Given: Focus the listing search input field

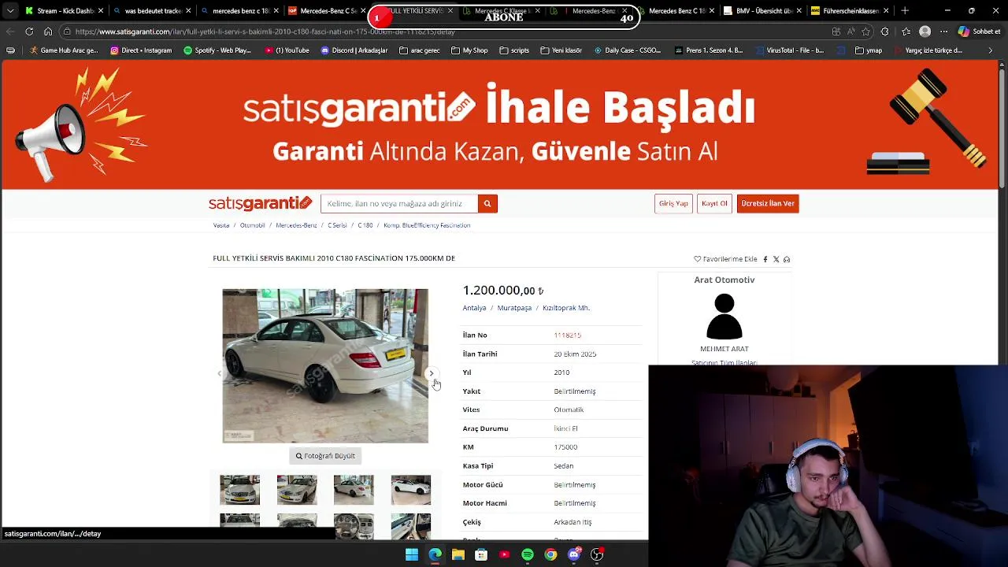Looking at the screenshot, I should click(399, 203).
